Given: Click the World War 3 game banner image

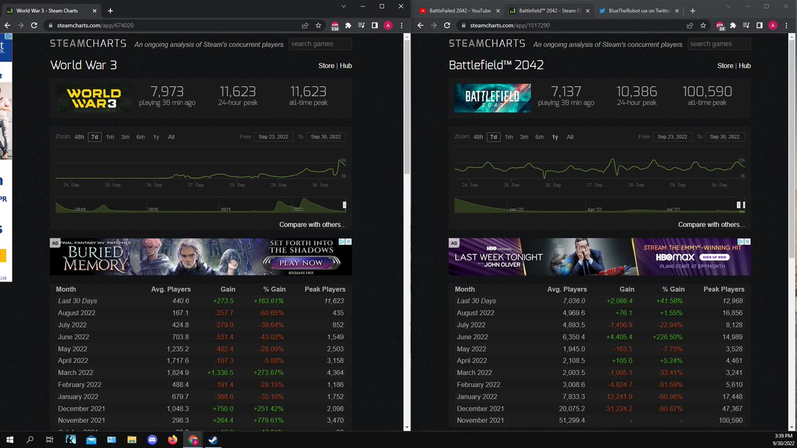Looking at the screenshot, I should [x=94, y=98].
